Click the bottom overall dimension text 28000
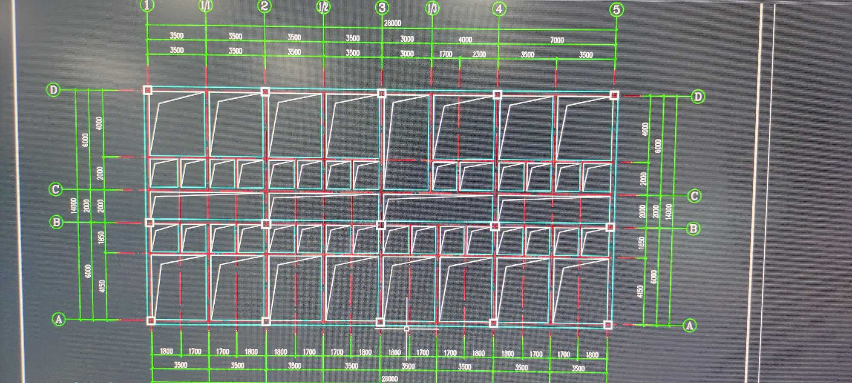 pos(389,378)
